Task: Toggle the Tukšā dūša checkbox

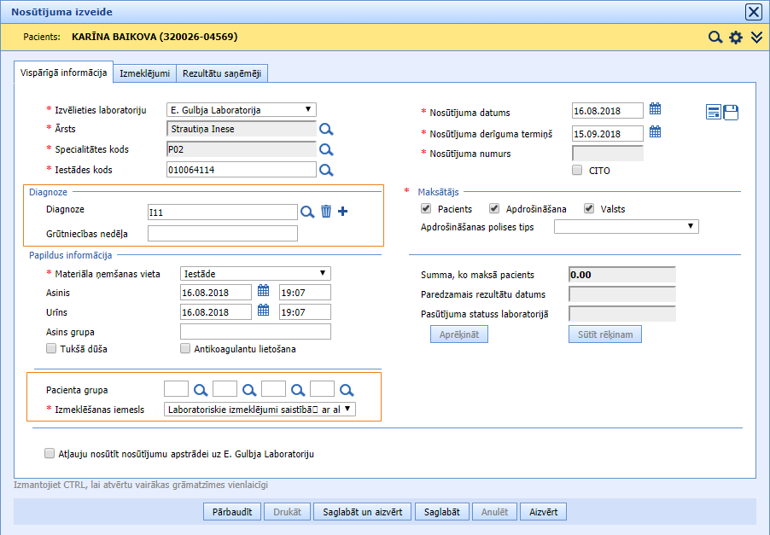Action: coord(50,349)
